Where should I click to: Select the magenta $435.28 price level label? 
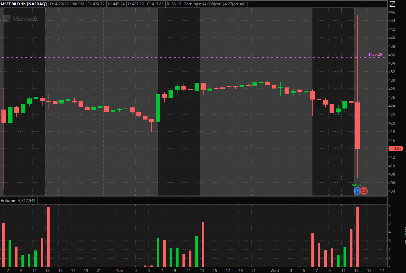(x=375, y=54)
